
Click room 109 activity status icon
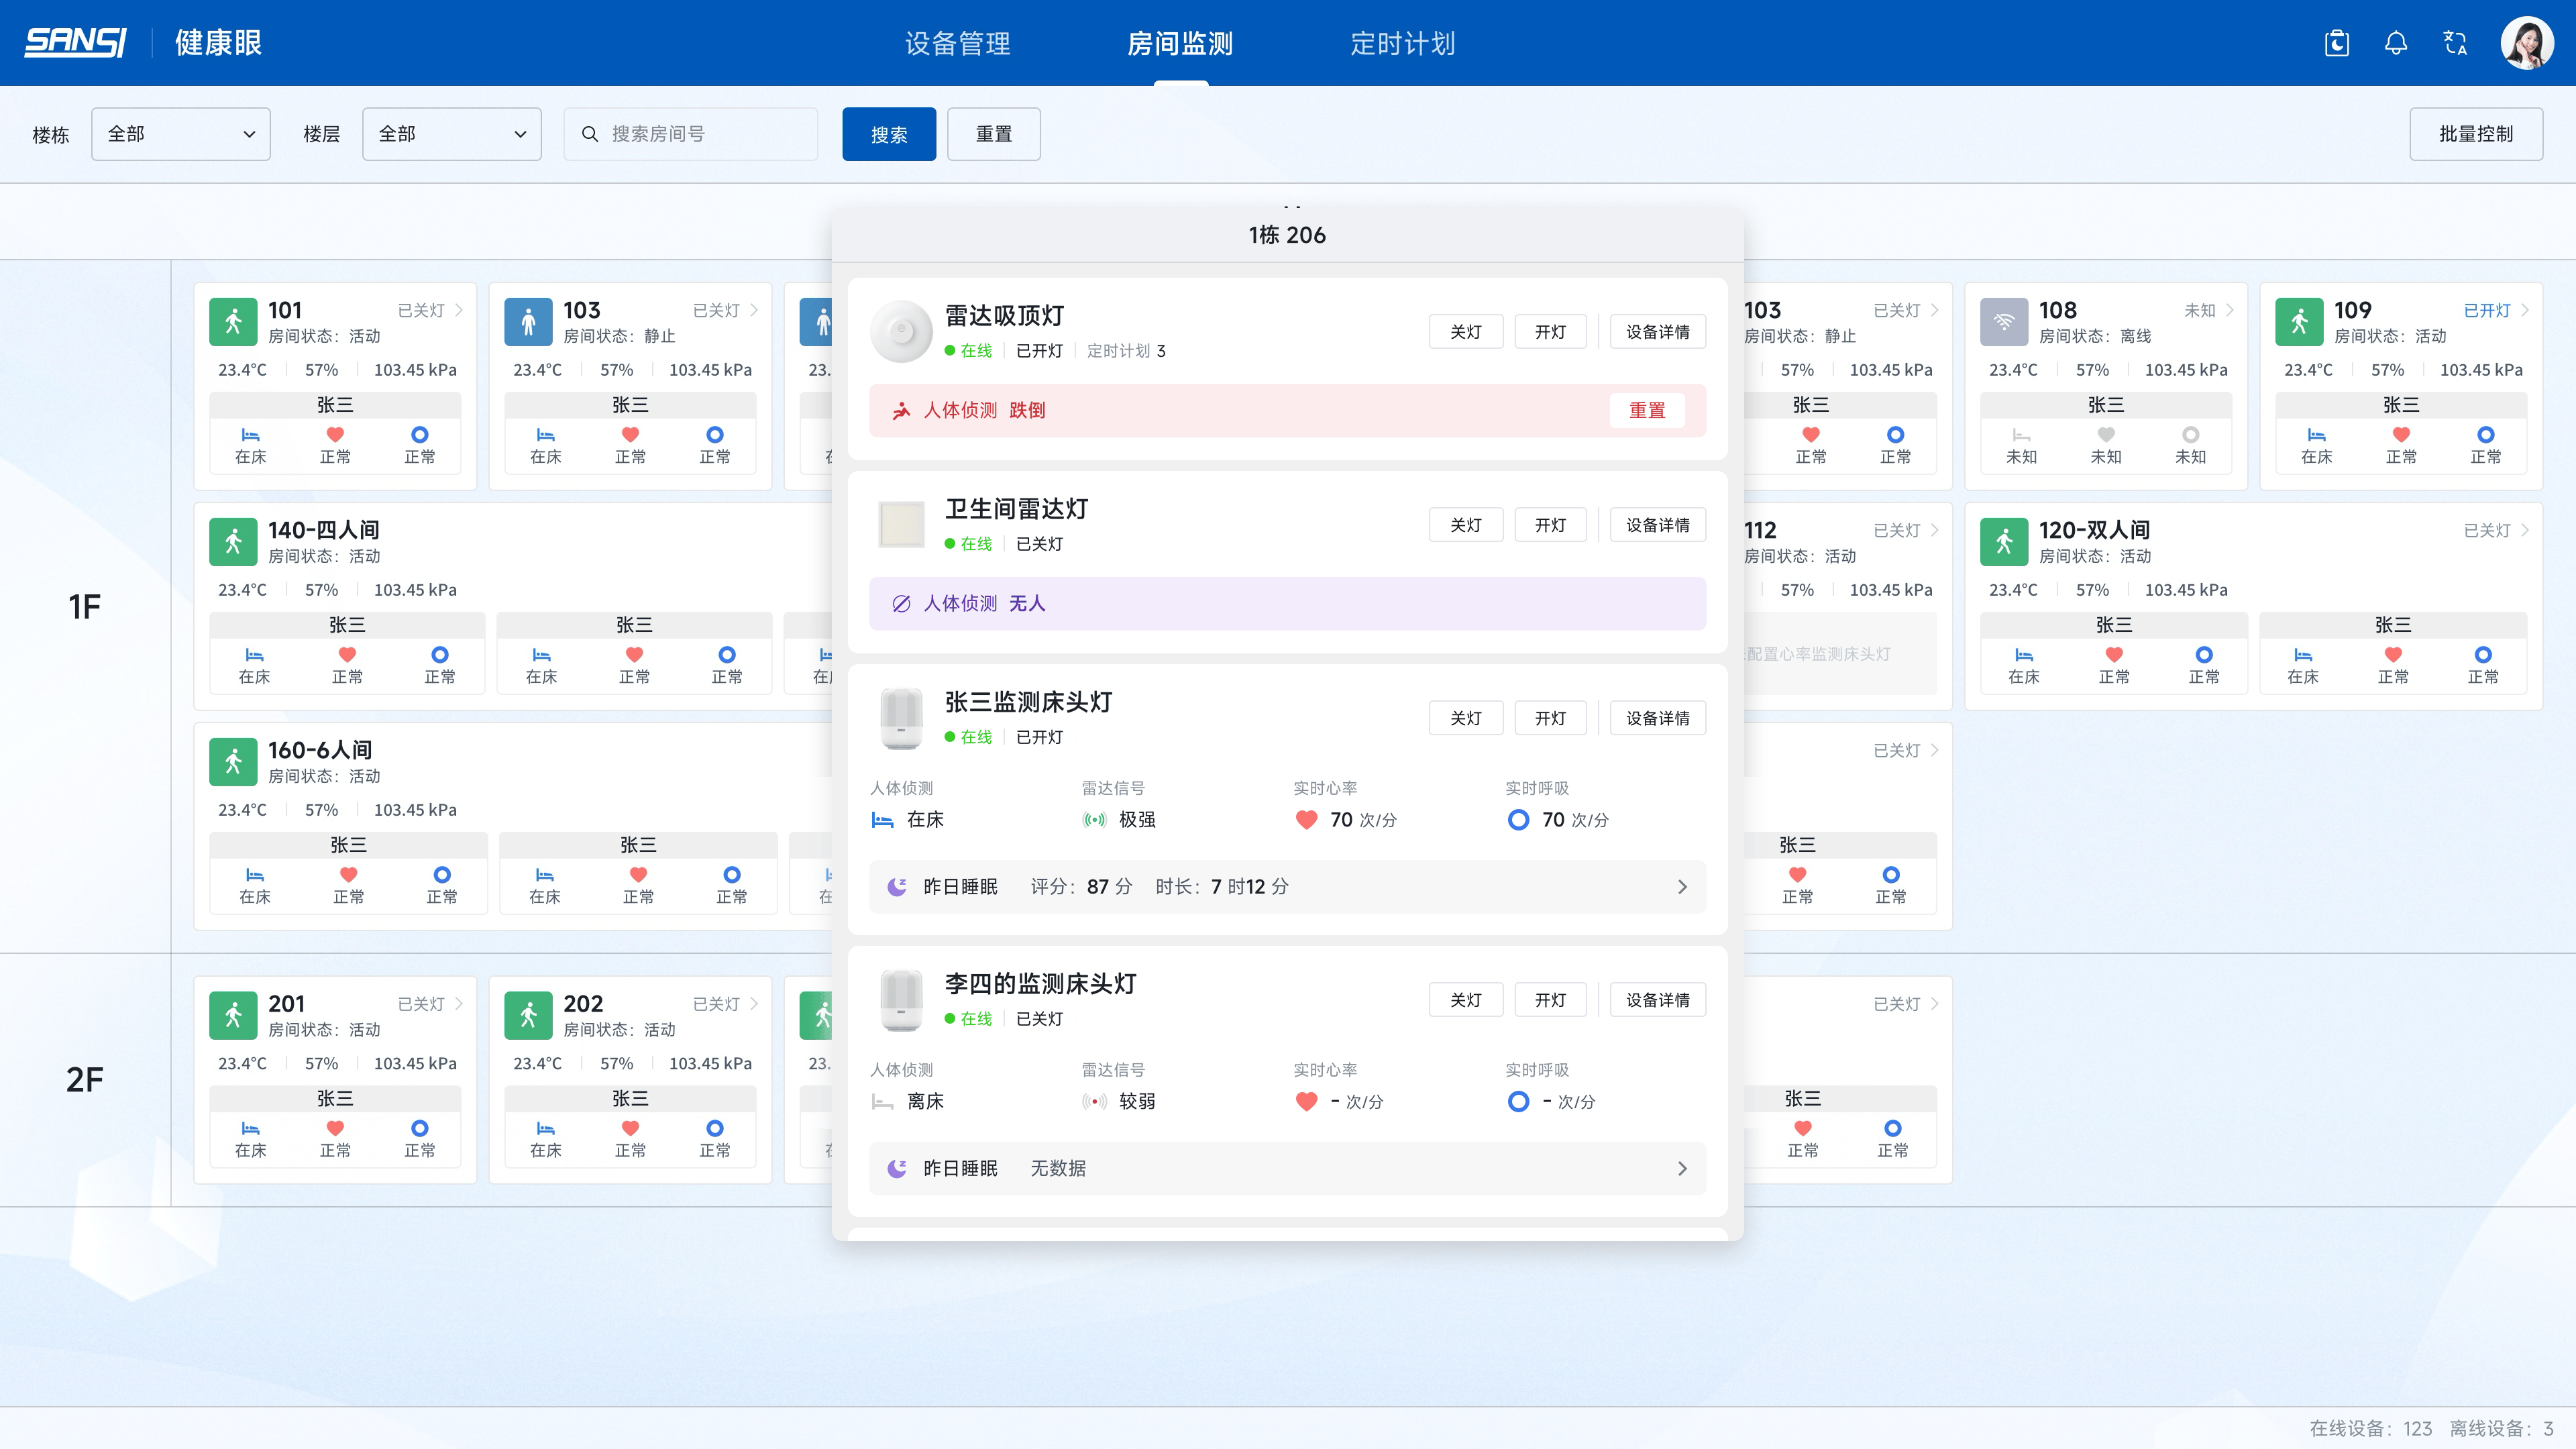tap(2299, 322)
